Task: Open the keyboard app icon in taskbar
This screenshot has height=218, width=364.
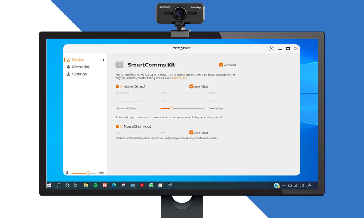Action: (x=132, y=185)
